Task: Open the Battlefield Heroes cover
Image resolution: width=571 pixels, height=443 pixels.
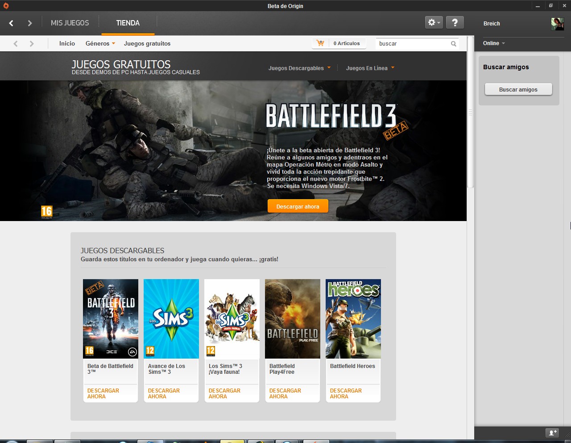Action: tap(353, 319)
